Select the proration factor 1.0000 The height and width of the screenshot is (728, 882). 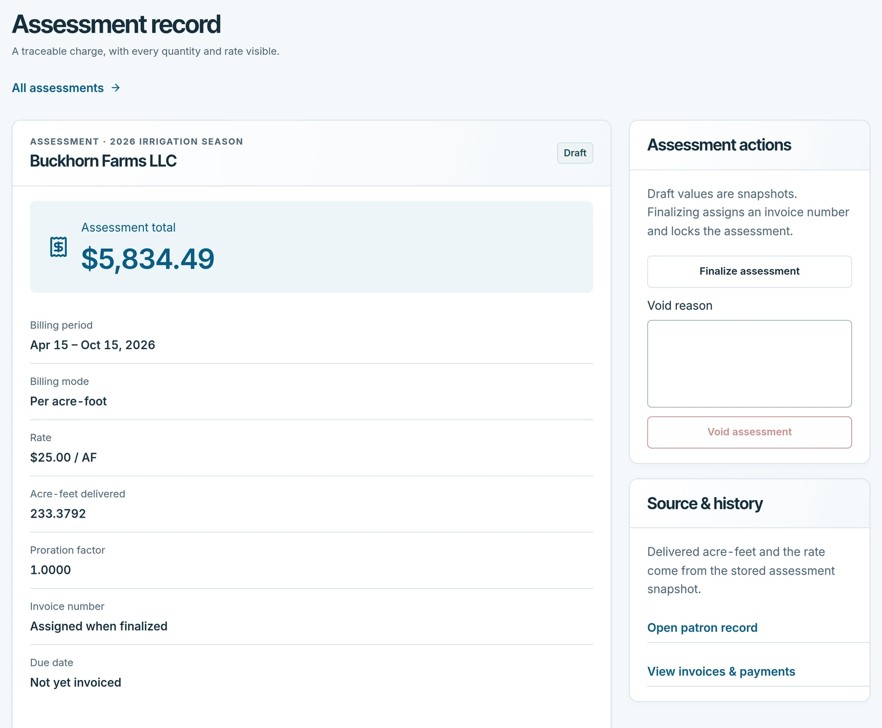[50, 570]
